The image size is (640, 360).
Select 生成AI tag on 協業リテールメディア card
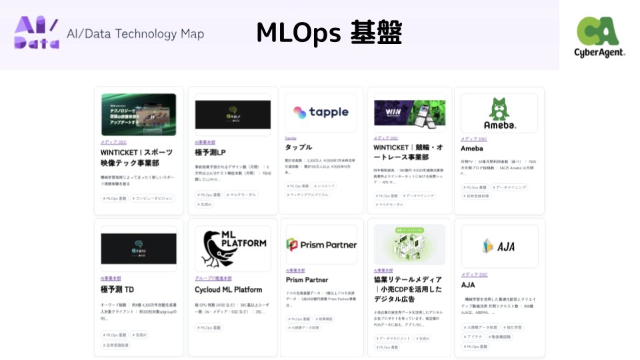423,339
